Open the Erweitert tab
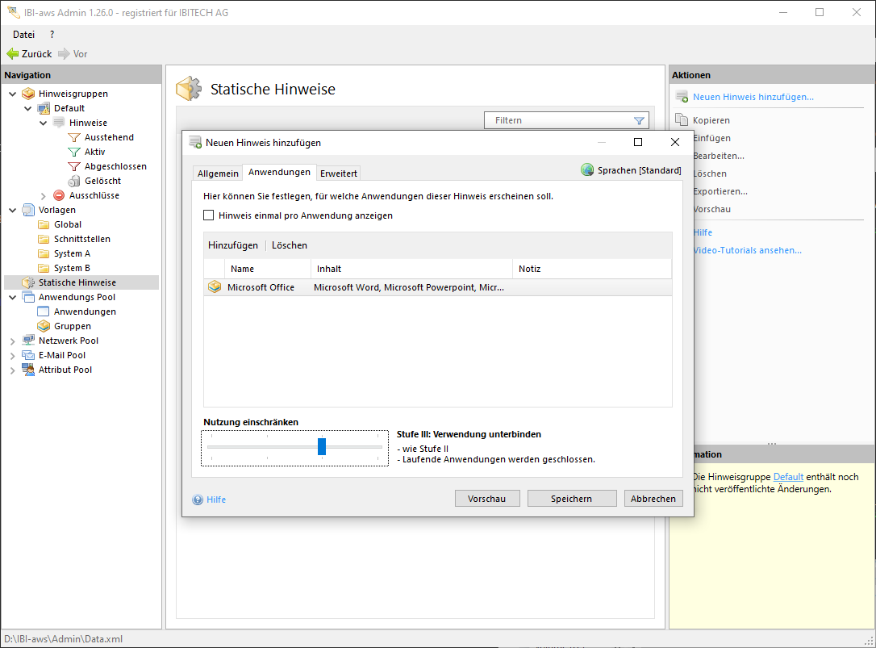Viewport: 876px width, 648px height. coord(339,173)
